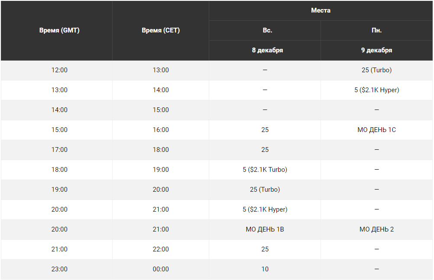The image size is (434, 280).
Task: Click the 5 ($2.1K Turbo) cell
Action: click(x=265, y=170)
